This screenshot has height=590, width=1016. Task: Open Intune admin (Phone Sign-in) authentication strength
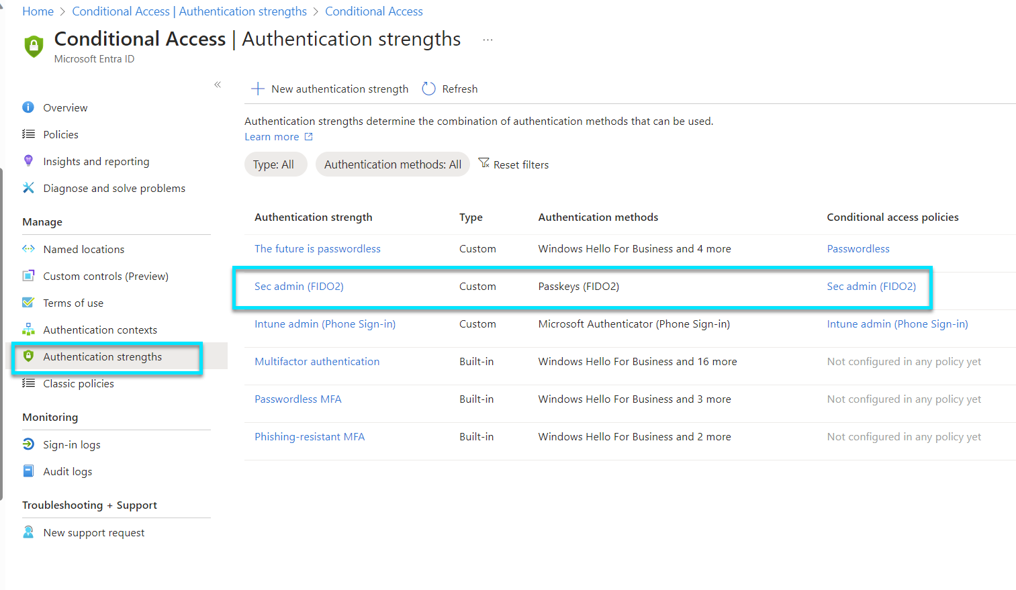pyautogui.click(x=325, y=324)
